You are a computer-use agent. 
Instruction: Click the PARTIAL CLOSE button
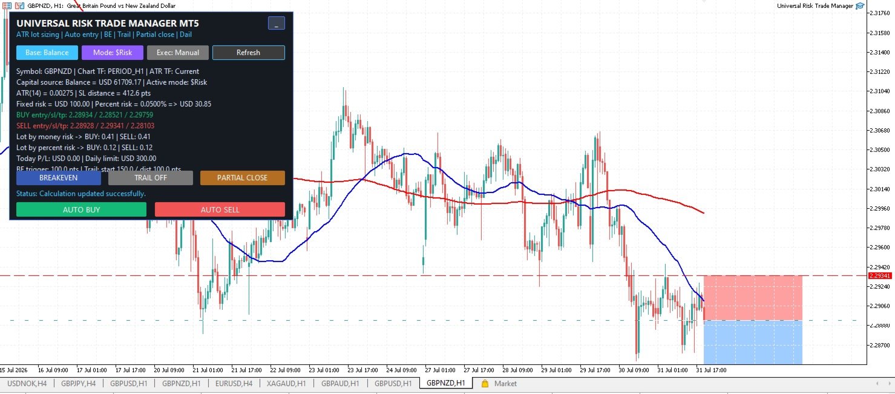[242, 178]
